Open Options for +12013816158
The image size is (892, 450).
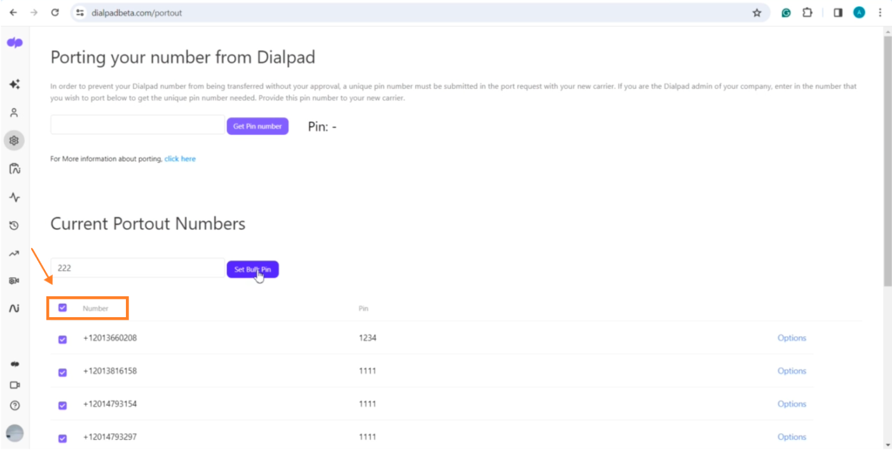[792, 371]
